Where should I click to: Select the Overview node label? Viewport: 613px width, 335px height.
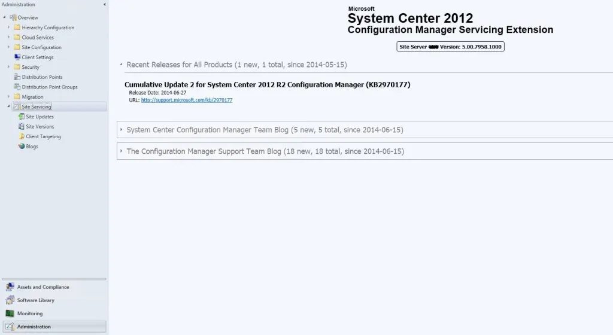pyautogui.click(x=28, y=17)
